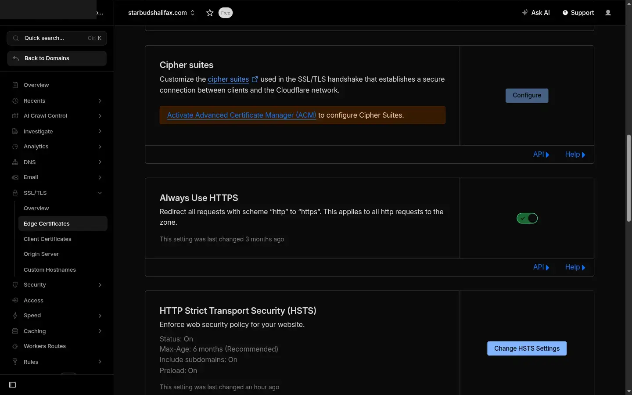Disable the Always Use HTTPS toggle
The width and height of the screenshot is (632, 395).
[x=527, y=218]
